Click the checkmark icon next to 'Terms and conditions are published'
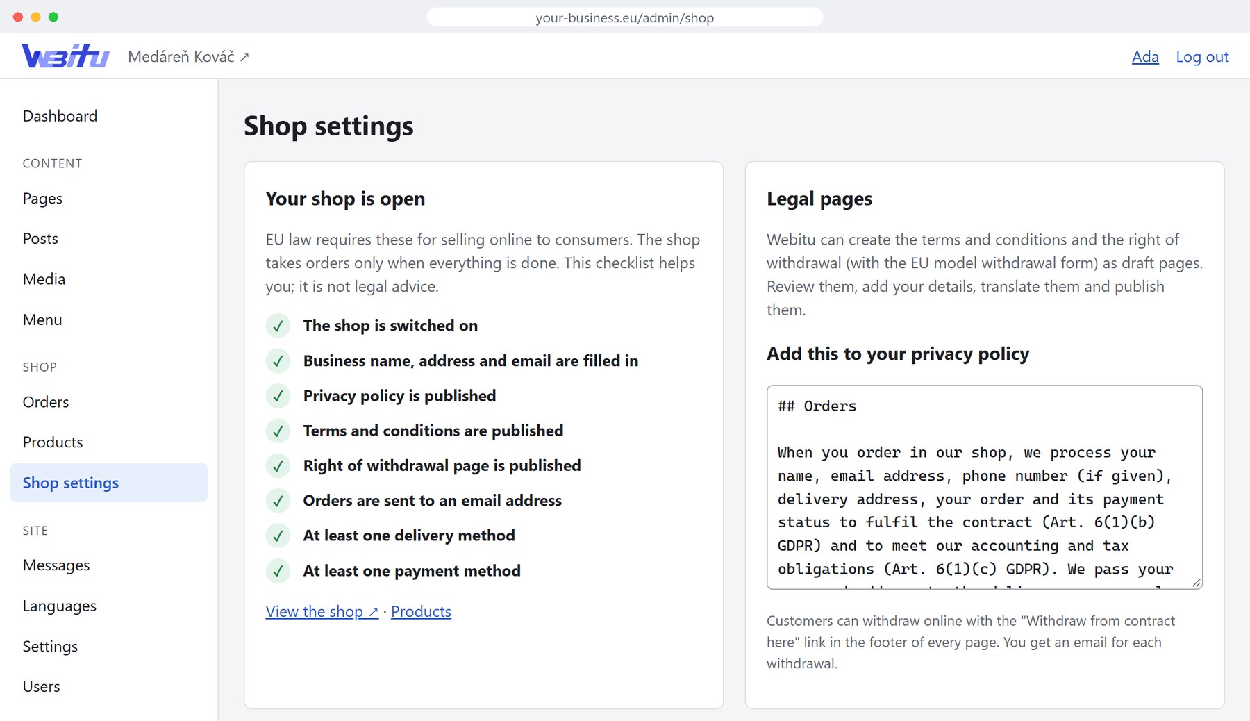1250x721 pixels. click(278, 431)
